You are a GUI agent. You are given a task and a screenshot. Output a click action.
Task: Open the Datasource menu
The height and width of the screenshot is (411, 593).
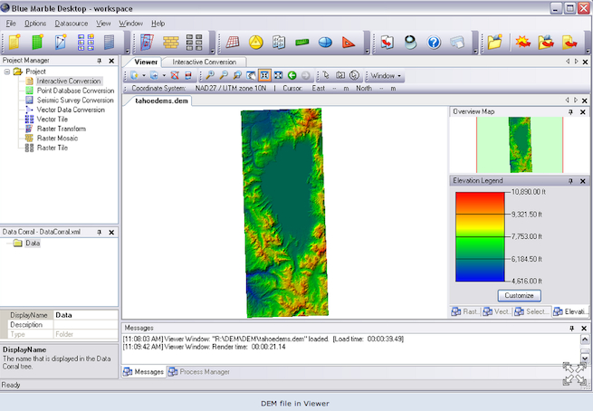pyautogui.click(x=71, y=23)
